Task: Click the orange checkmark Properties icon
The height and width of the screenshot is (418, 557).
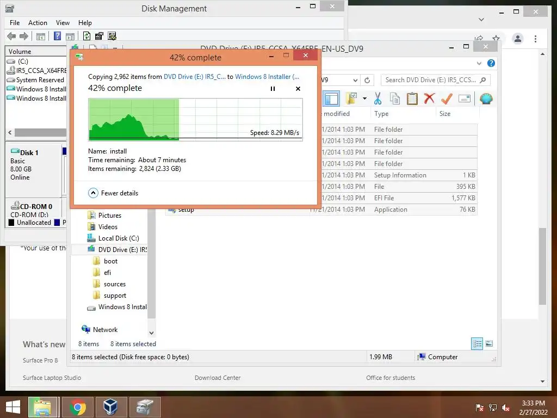Action: tap(447, 99)
